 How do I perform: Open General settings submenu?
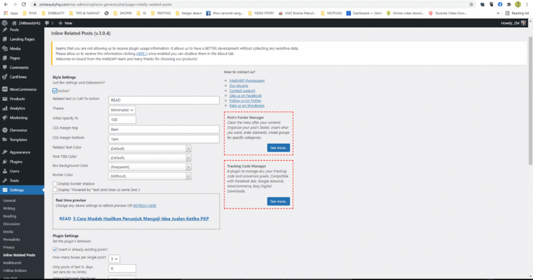[9, 200]
